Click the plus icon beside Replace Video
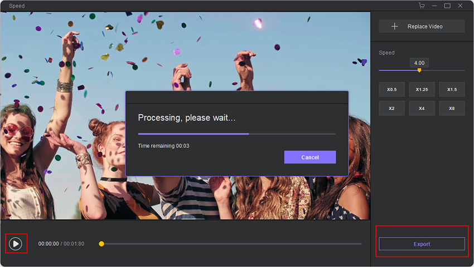 pos(394,26)
